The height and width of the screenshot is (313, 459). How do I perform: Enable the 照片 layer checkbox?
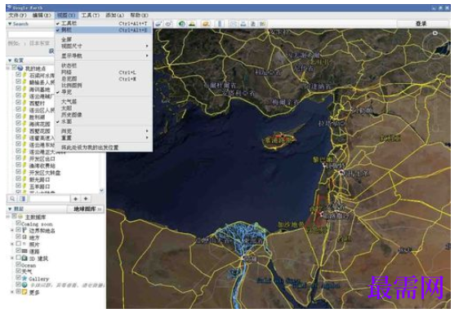19,244
